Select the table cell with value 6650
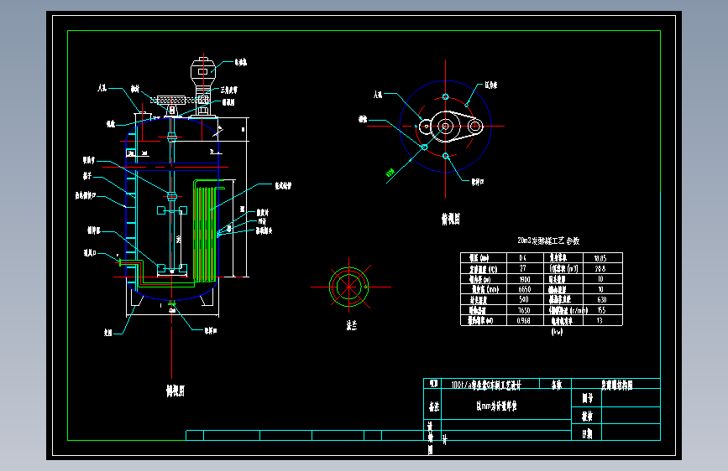 (x=525, y=289)
